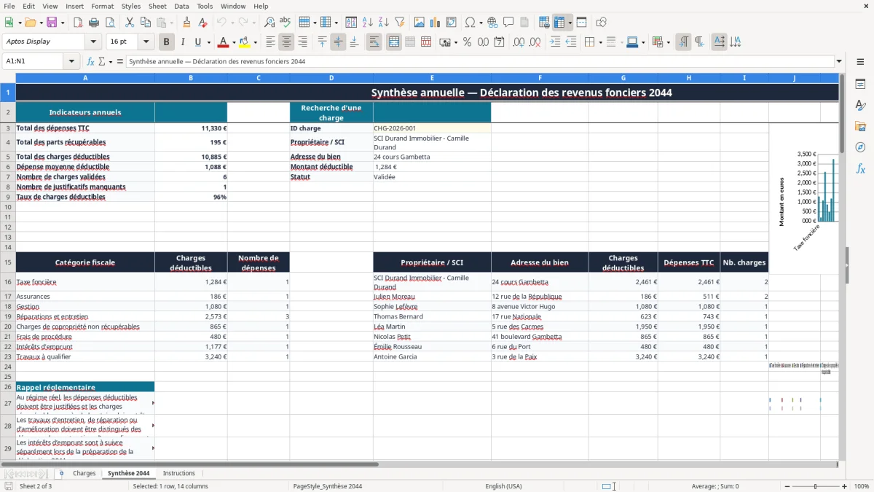Toggle Align Right
The image size is (874, 492).
point(302,42)
